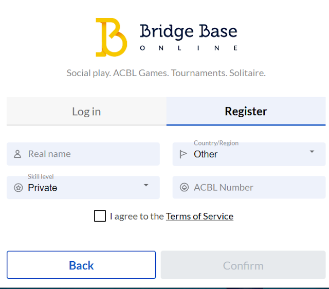Click the Skill level dropdown arrow
The image size is (329, 289).
tap(146, 185)
